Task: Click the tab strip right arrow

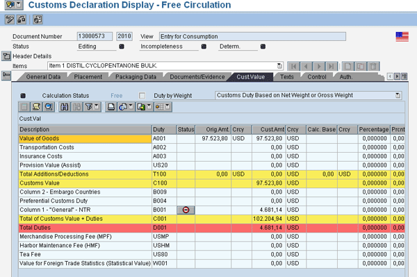Action: [397, 76]
